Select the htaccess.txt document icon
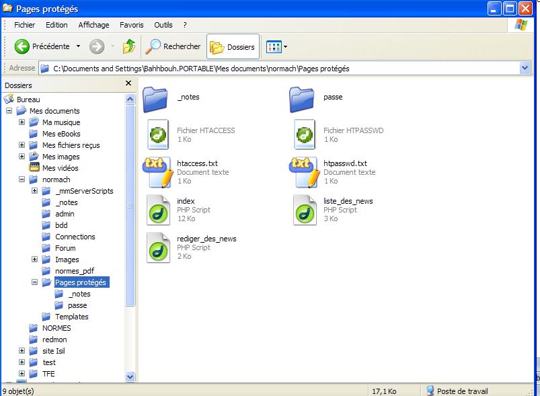 158,172
